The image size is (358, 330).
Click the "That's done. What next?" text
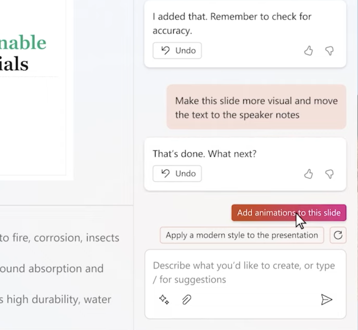click(x=204, y=154)
